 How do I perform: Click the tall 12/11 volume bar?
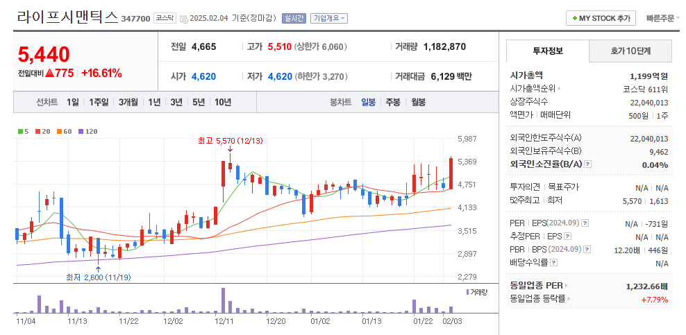[223, 300]
